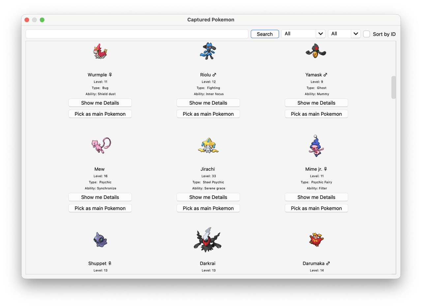Image resolution: width=422 pixels, height=307 pixels.
Task: Click the Search button
Action: pos(265,34)
